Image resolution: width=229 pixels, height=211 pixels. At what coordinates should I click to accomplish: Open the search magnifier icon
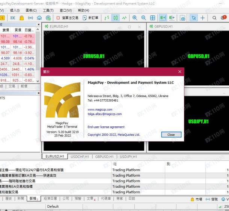point(214,18)
